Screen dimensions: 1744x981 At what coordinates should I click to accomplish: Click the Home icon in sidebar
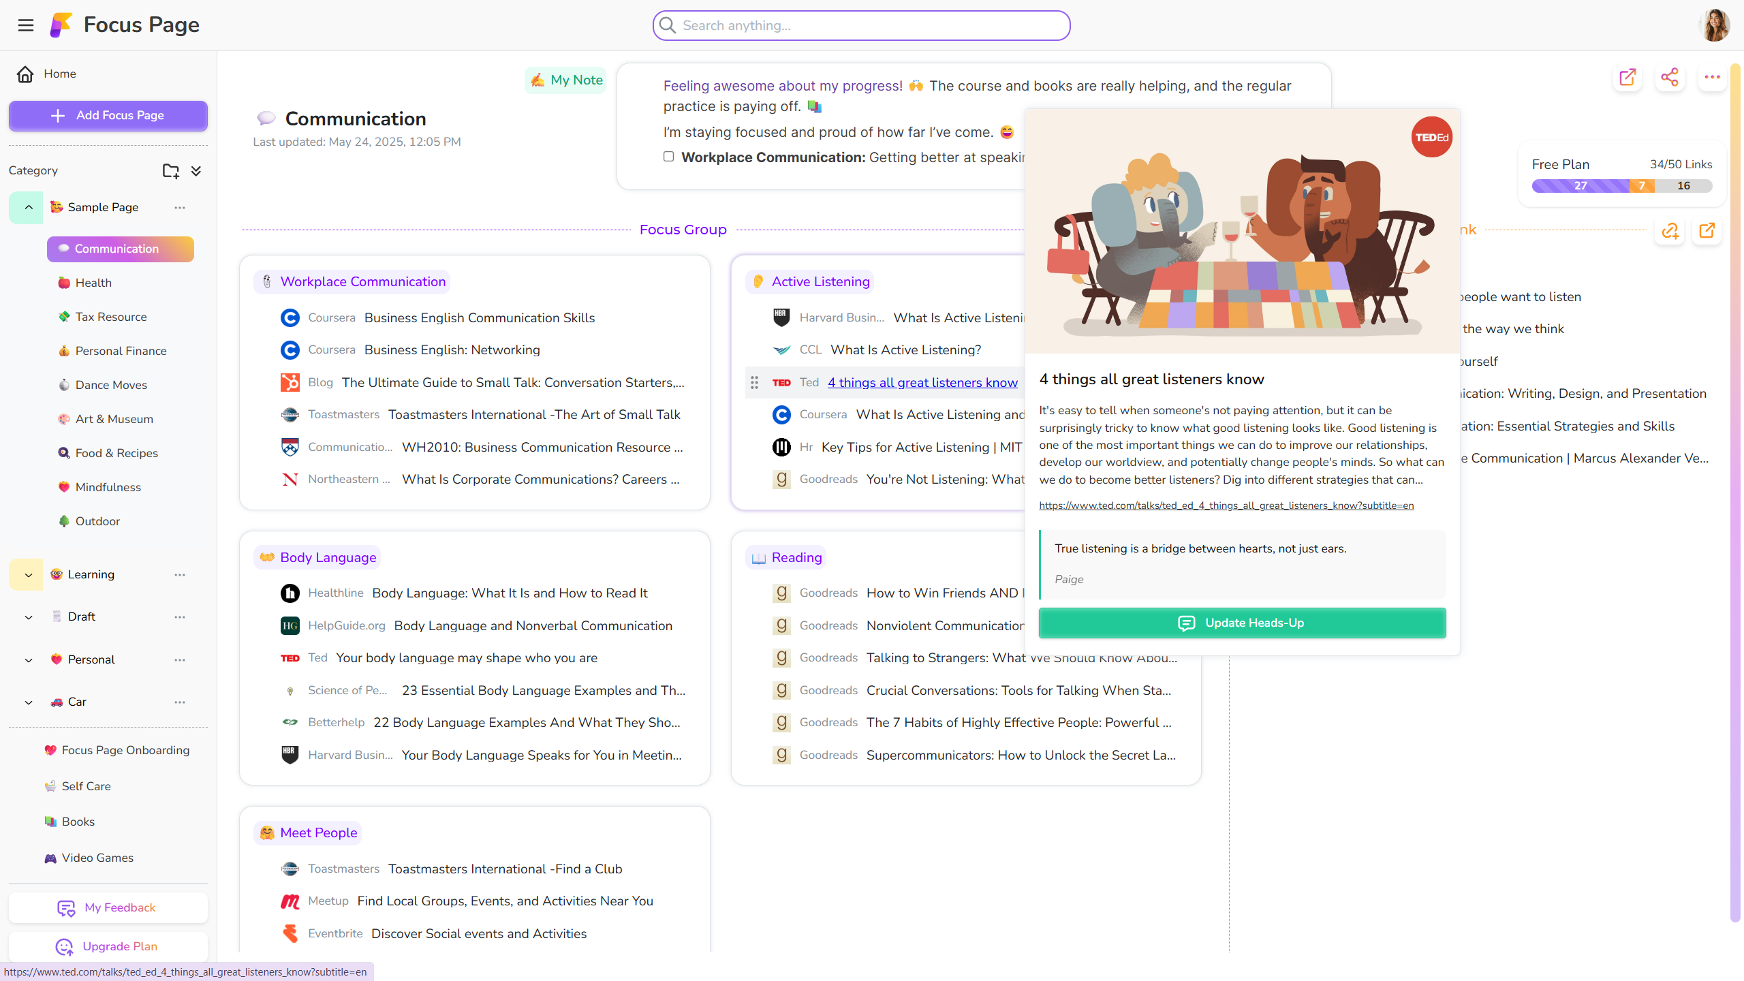pyautogui.click(x=25, y=74)
